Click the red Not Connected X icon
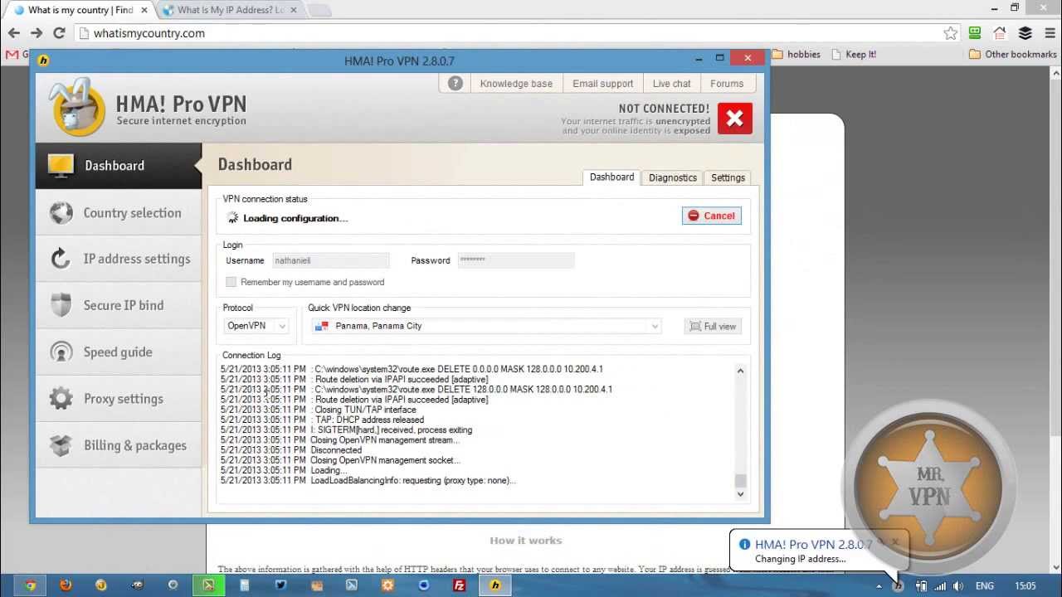1062x597 pixels. [734, 119]
